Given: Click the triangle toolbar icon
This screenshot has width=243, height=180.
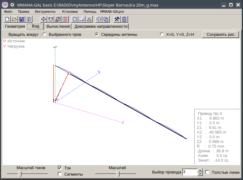Looking at the screenshot, I should (89, 19).
